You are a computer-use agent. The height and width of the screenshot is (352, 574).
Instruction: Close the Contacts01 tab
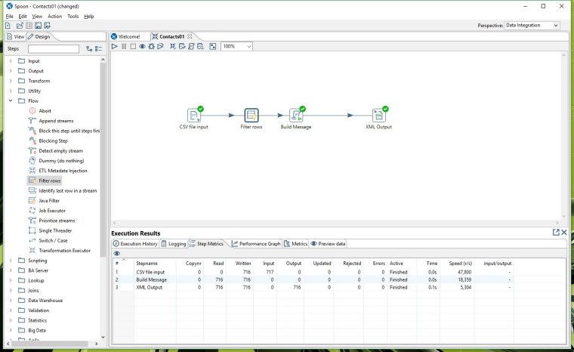pyautogui.click(x=191, y=36)
